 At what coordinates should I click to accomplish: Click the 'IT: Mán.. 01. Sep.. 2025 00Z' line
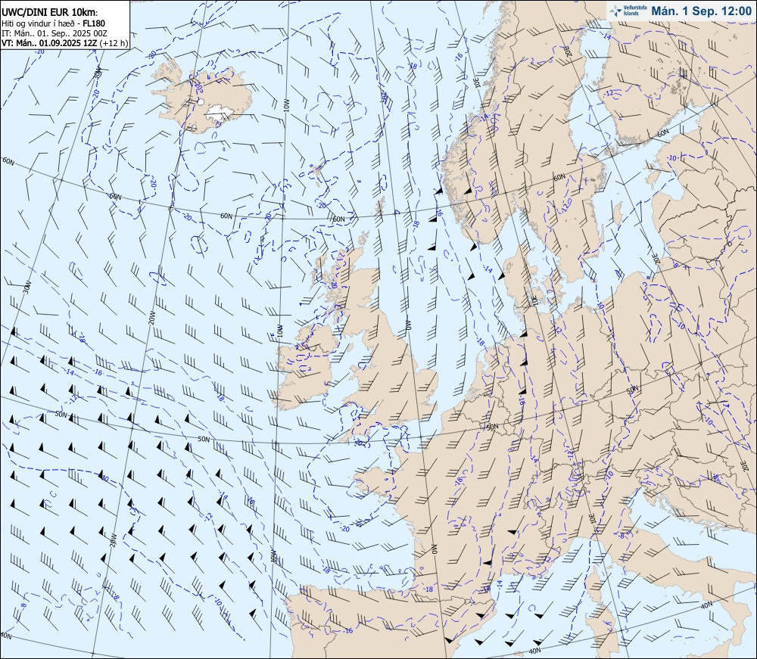(55, 33)
